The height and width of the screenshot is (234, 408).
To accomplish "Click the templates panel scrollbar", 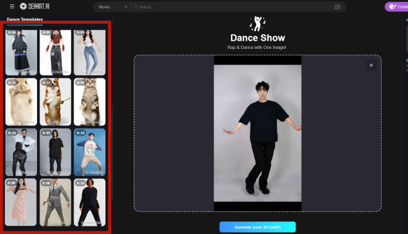I will 112,154.
